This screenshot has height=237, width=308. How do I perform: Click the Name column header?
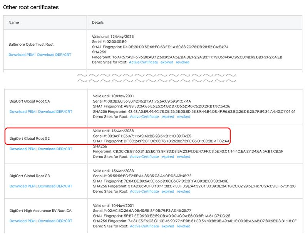(x=14, y=23)
